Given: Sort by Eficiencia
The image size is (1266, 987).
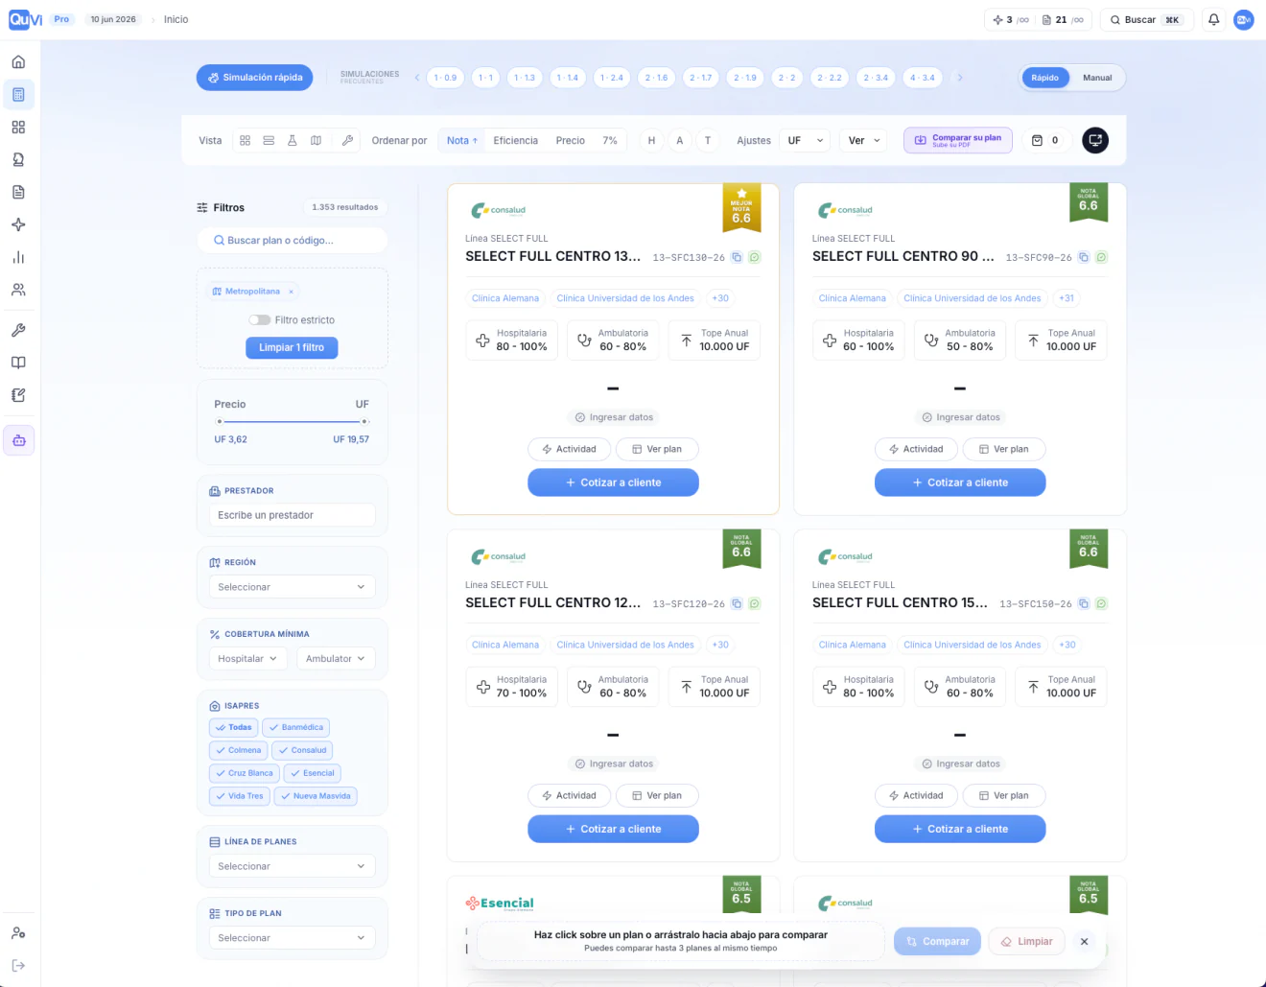Looking at the screenshot, I should pyautogui.click(x=515, y=141).
